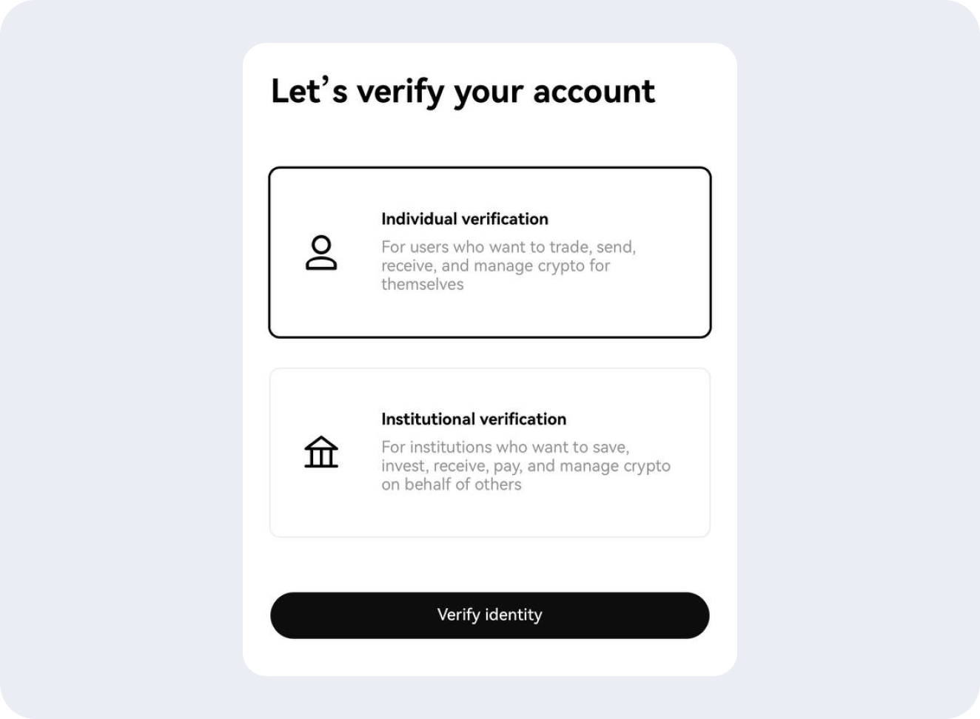The image size is (980, 719).
Task: Select the Individual verification option card
Action: [x=490, y=252]
